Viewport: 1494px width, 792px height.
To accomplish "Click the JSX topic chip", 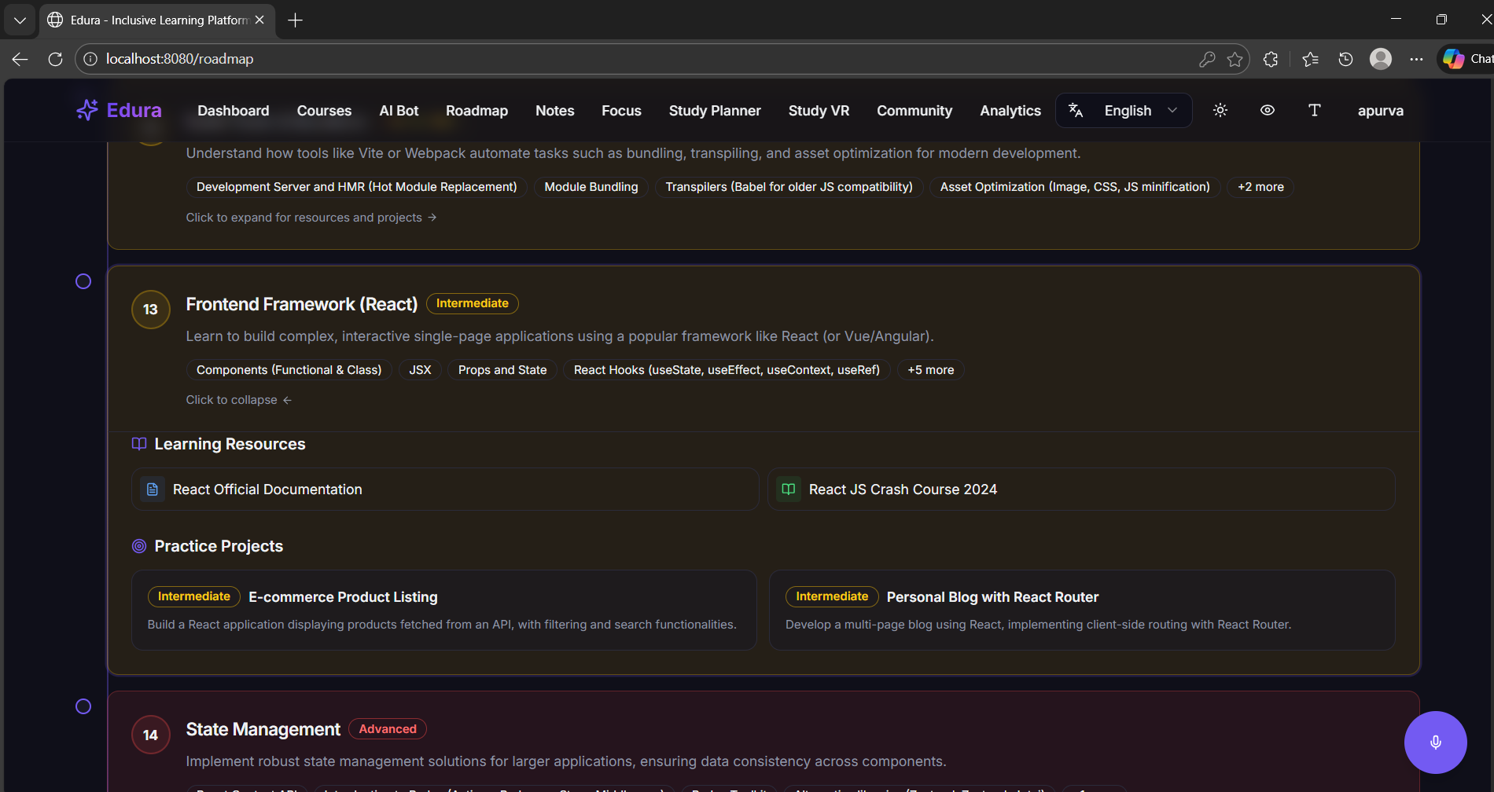I will click(x=420, y=370).
